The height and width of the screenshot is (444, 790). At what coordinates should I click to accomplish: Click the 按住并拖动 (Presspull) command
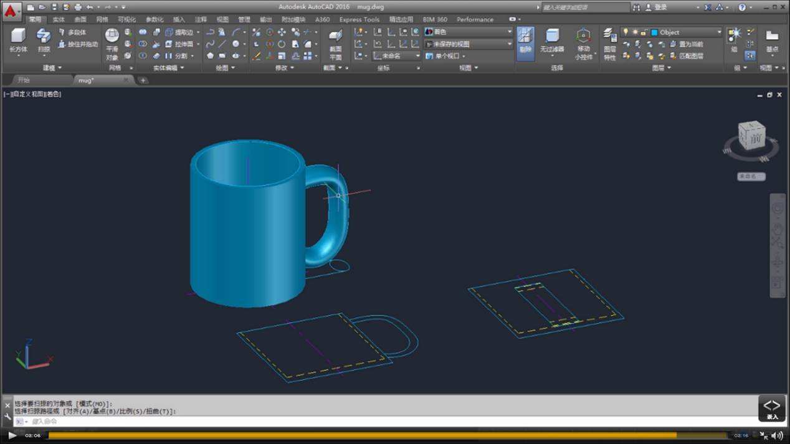point(79,44)
